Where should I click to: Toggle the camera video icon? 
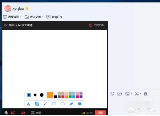23,113
